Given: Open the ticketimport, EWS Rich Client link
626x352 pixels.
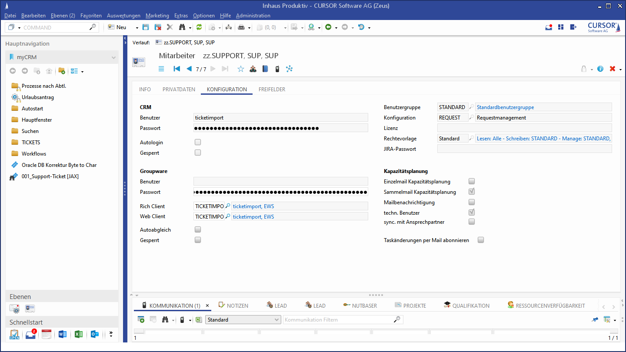Looking at the screenshot, I should pyautogui.click(x=253, y=206).
